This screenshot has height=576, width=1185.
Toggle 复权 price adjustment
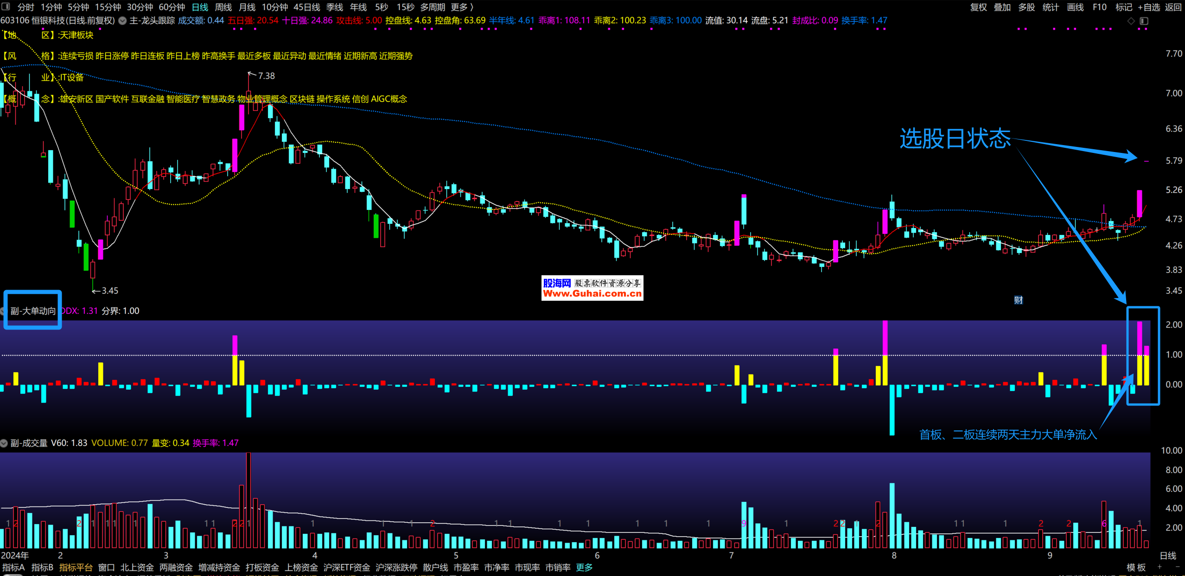click(x=978, y=7)
